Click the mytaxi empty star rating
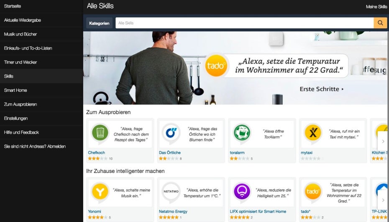 pyautogui.click(x=311, y=159)
